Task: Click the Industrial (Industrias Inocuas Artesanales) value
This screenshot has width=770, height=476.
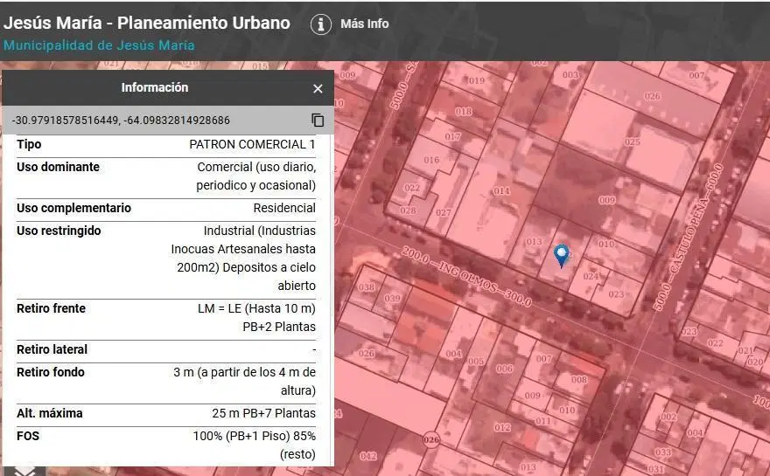Action: click(243, 258)
